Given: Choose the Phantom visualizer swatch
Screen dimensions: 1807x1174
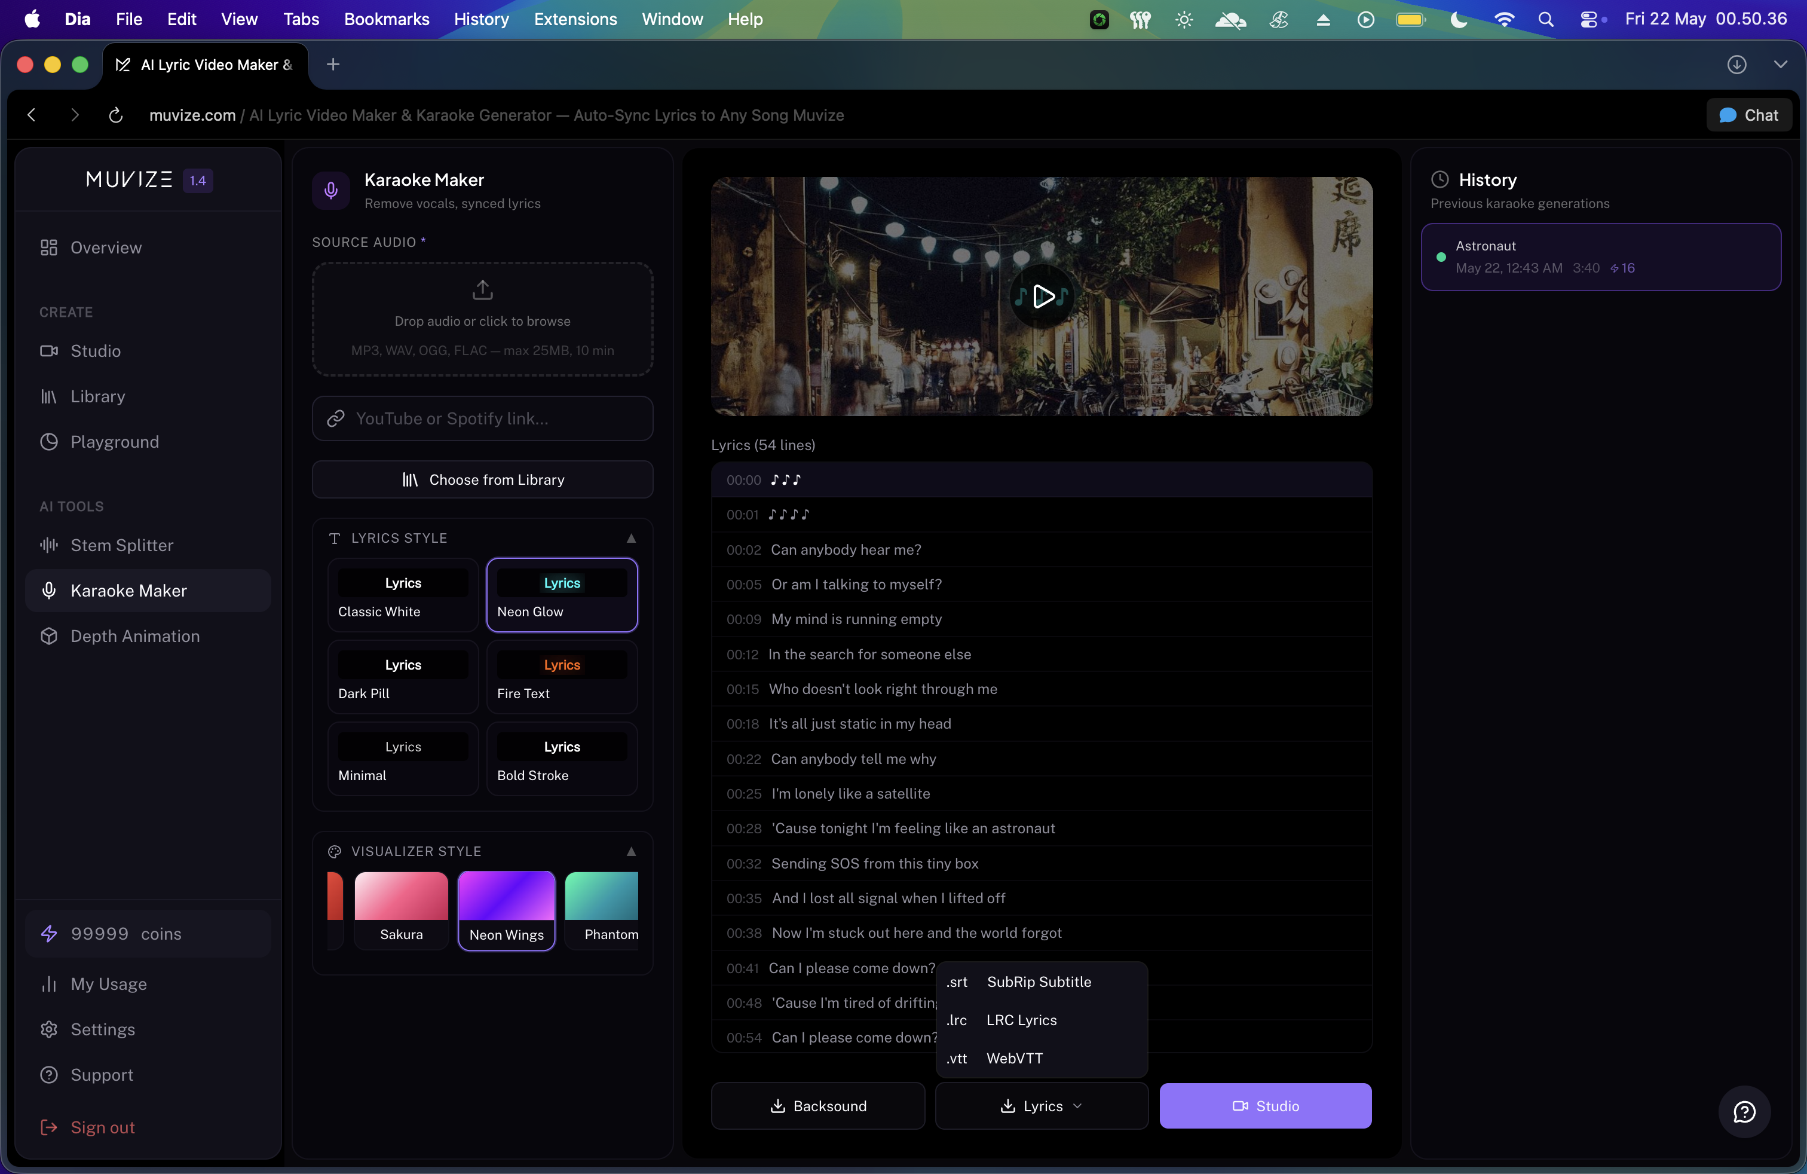Looking at the screenshot, I should click(602, 910).
